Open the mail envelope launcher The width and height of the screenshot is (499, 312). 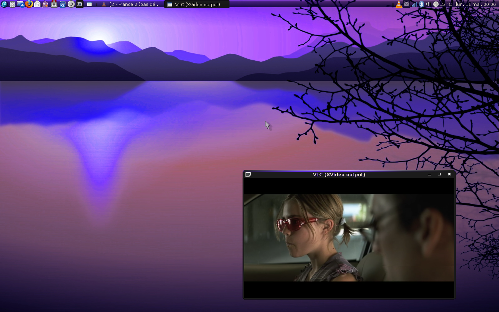pyautogui.click(x=37, y=4)
